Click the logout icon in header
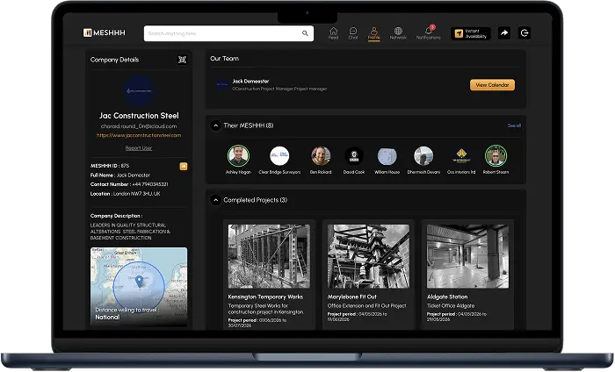The width and height of the screenshot is (615, 372). click(x=525, y=33)
